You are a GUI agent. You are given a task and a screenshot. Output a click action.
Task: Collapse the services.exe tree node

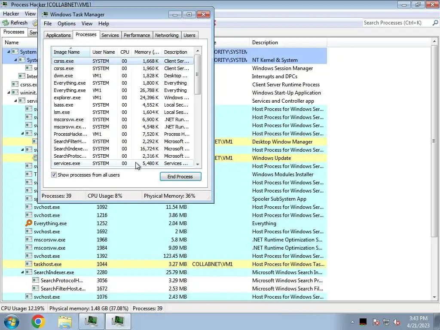16,101
